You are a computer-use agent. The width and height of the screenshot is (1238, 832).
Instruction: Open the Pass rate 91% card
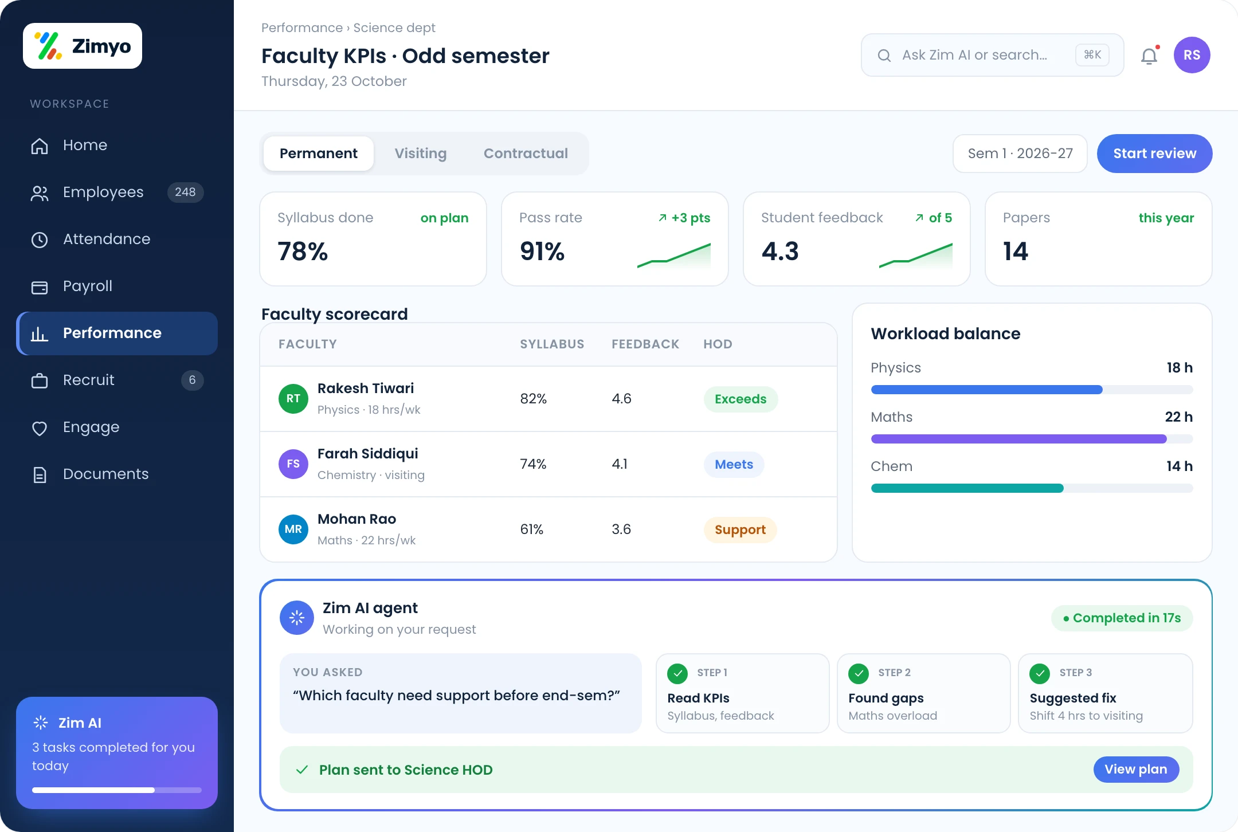tap(615, 239)
